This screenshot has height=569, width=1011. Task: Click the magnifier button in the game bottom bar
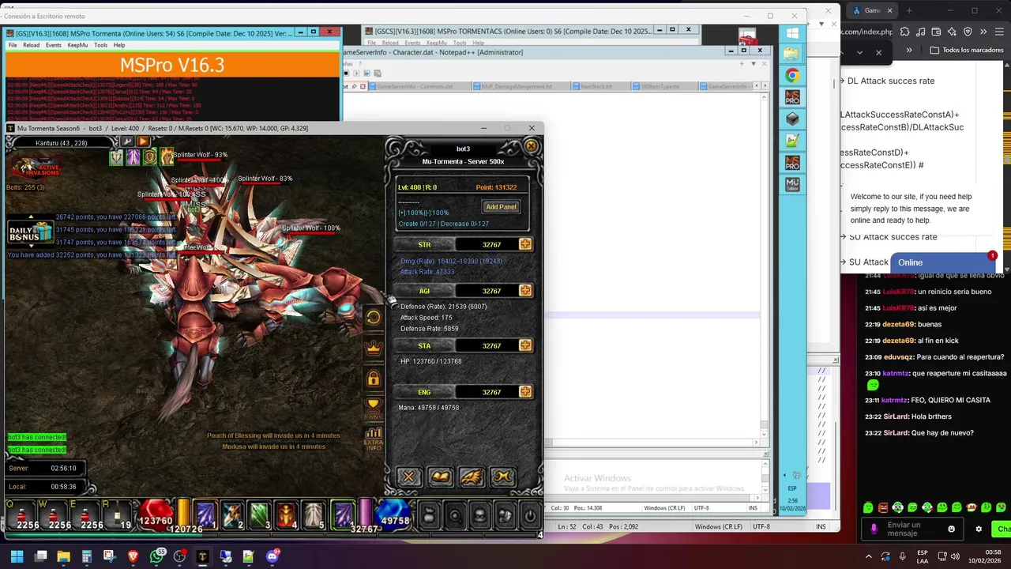click(x=456, y=517)
